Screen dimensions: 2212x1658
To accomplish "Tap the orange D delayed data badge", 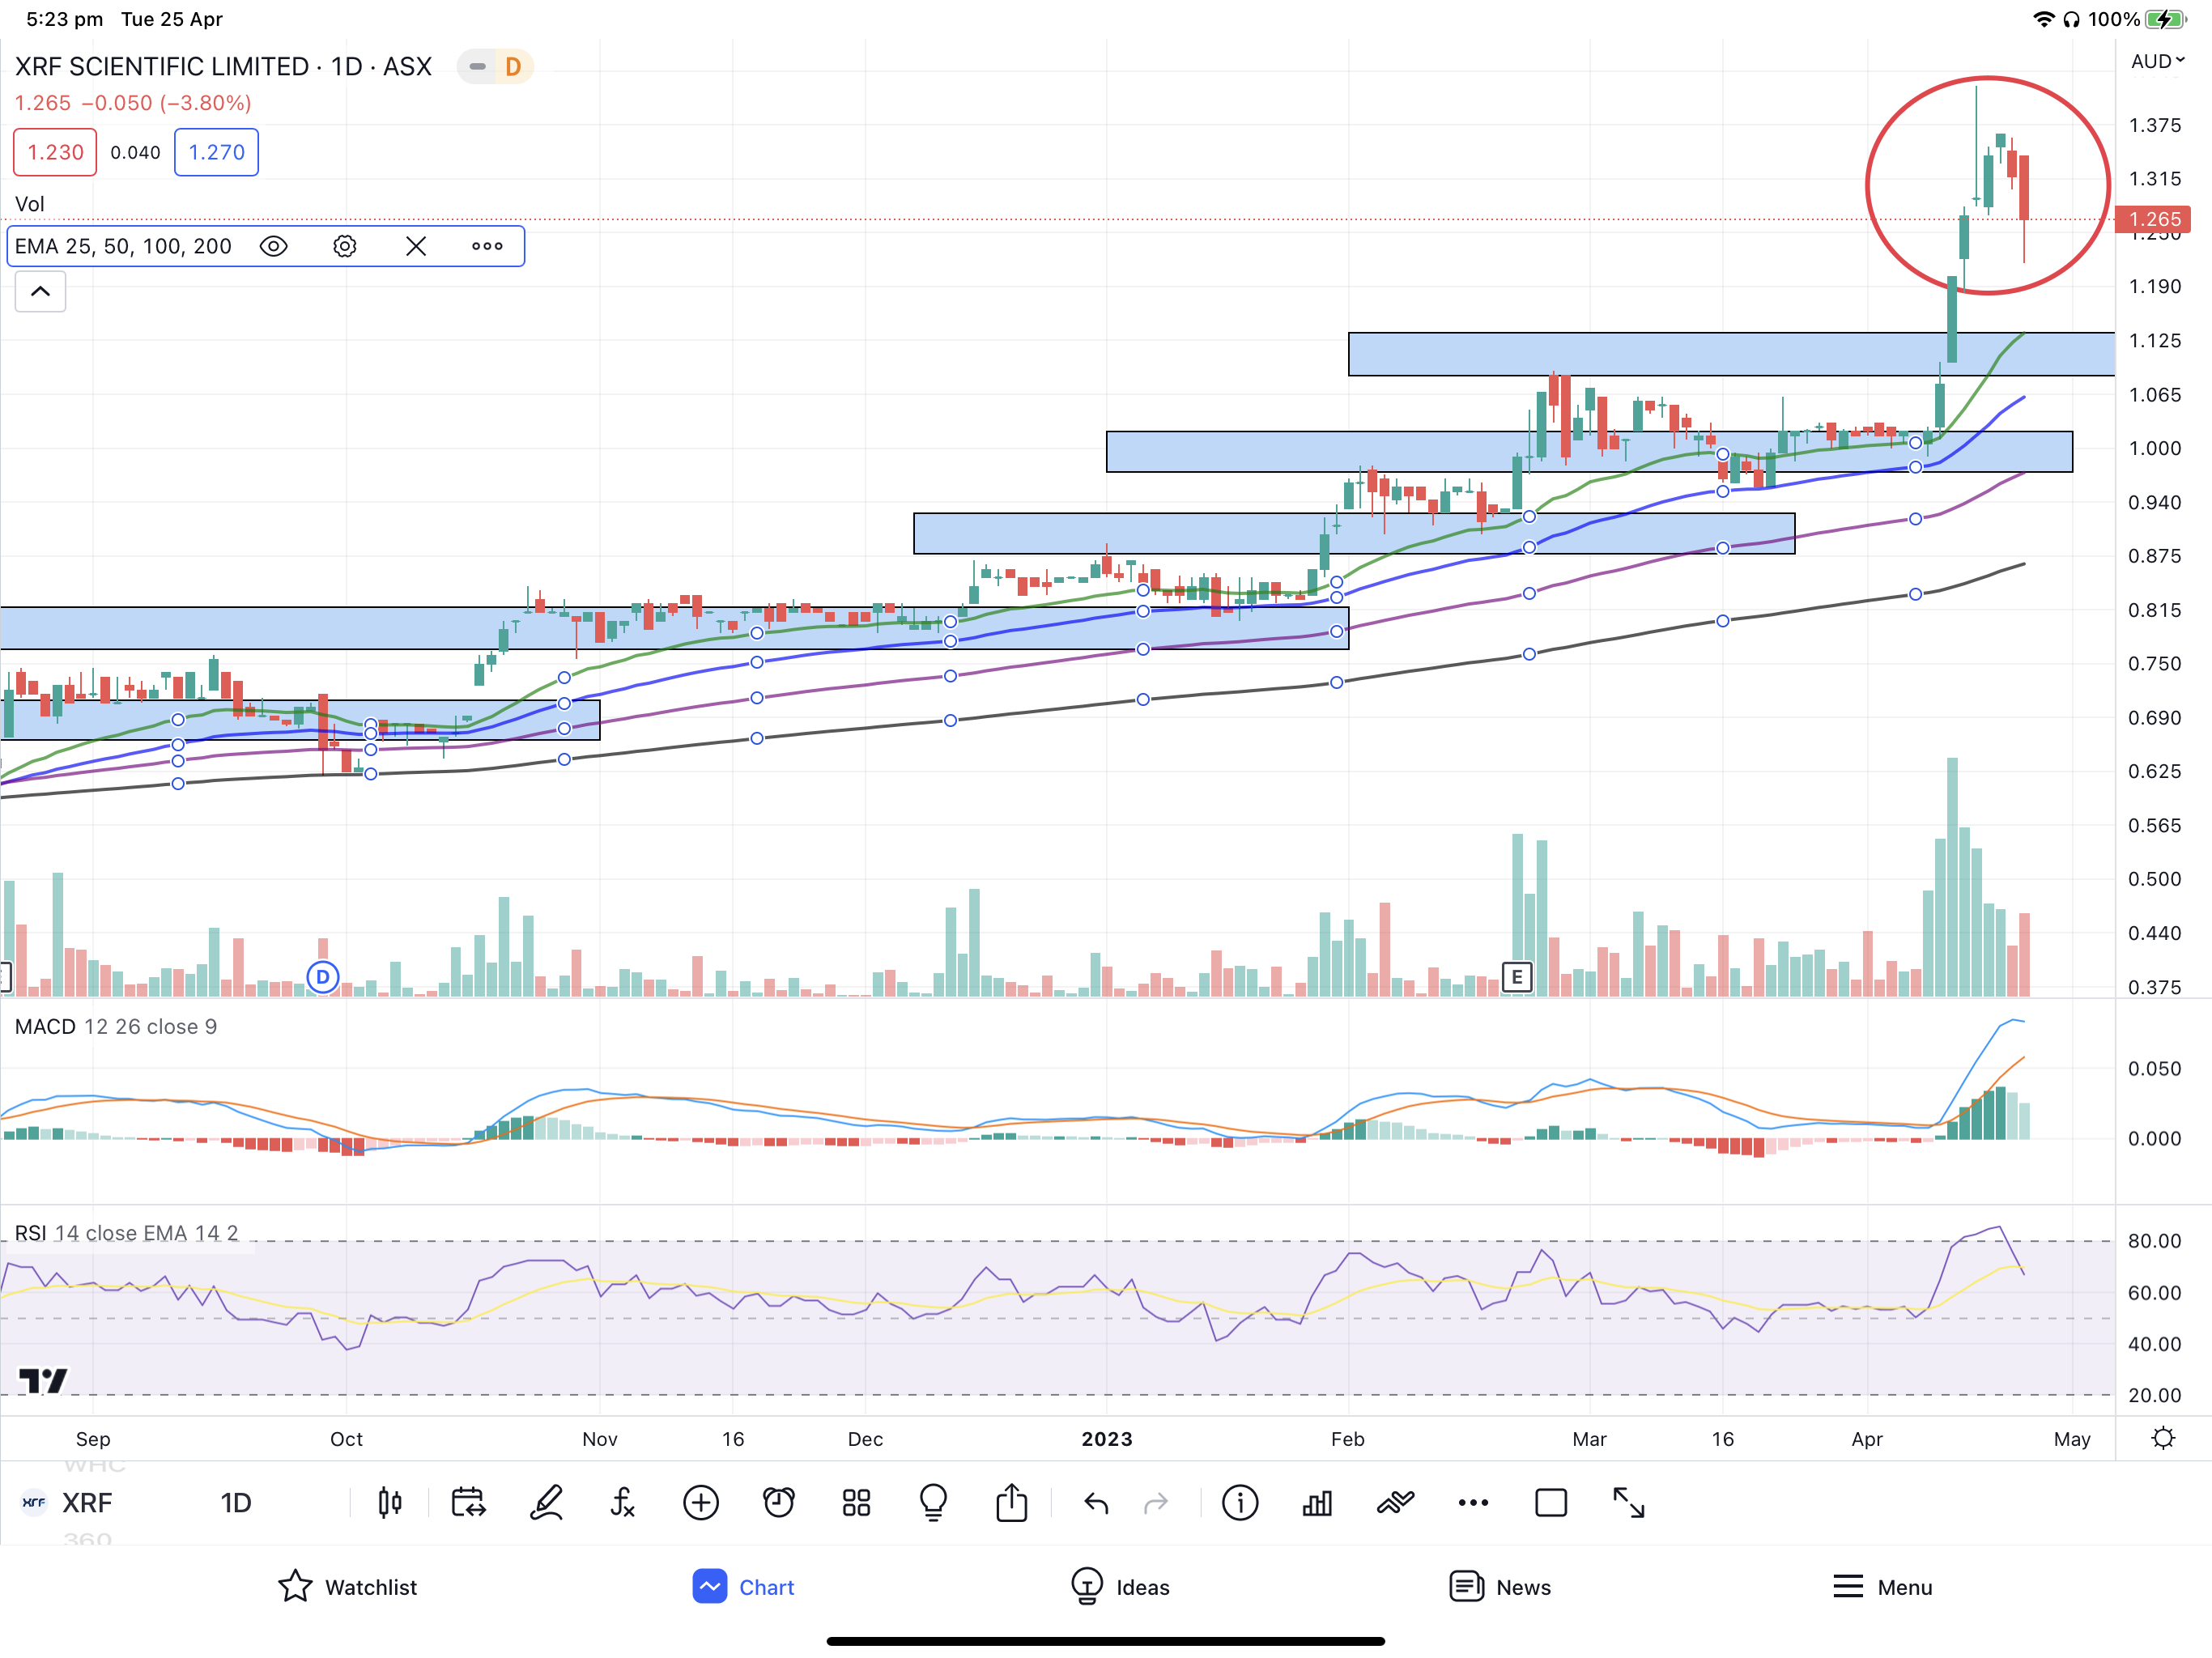I will (513, 67).
